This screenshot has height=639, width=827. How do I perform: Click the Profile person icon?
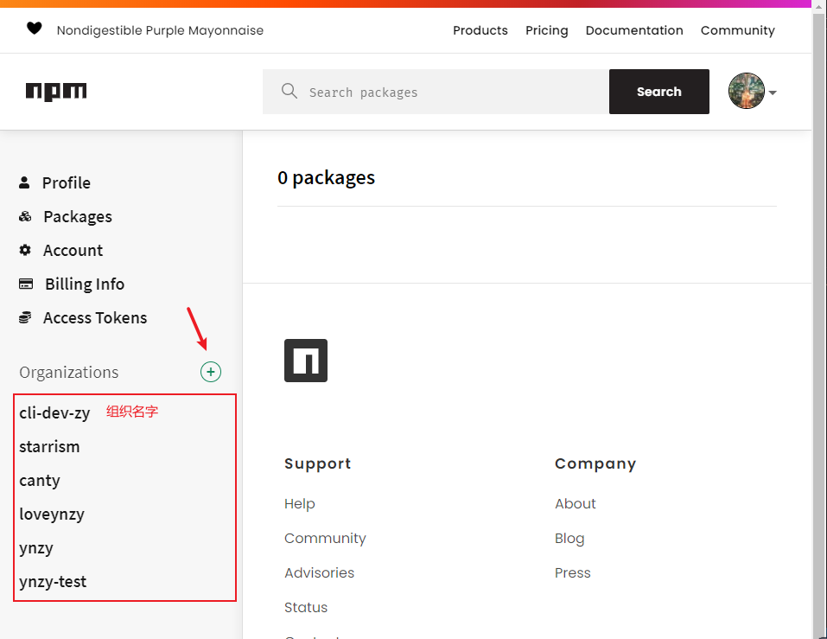click(24, 182)
